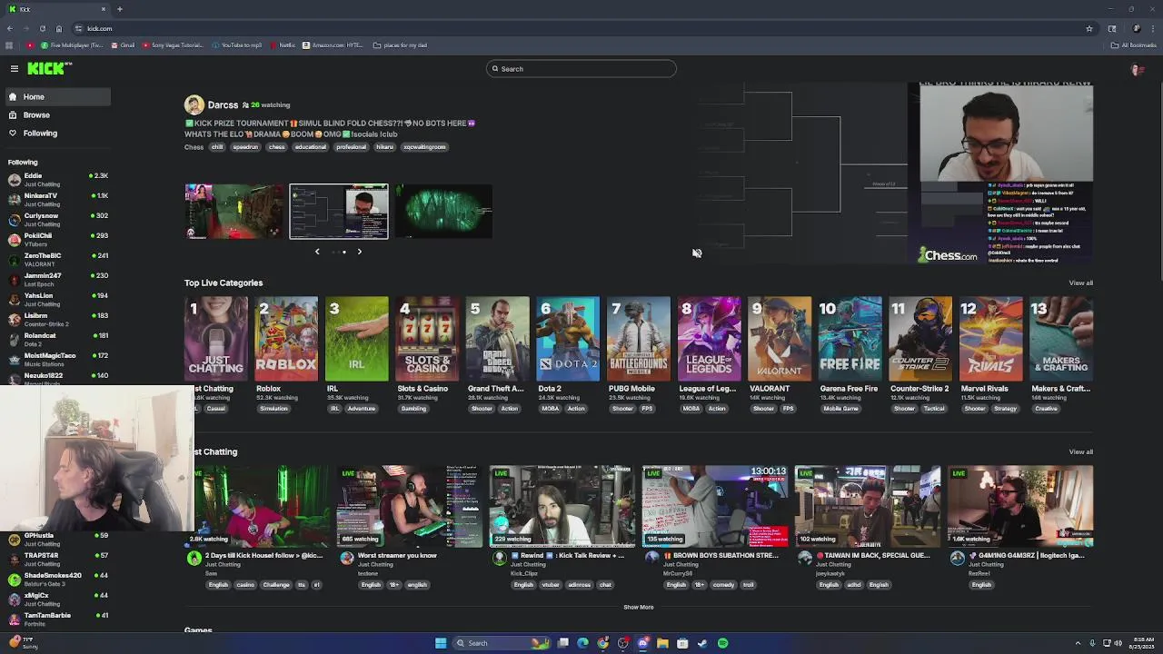Launch Spotify from the taskbar

(722, 643)
